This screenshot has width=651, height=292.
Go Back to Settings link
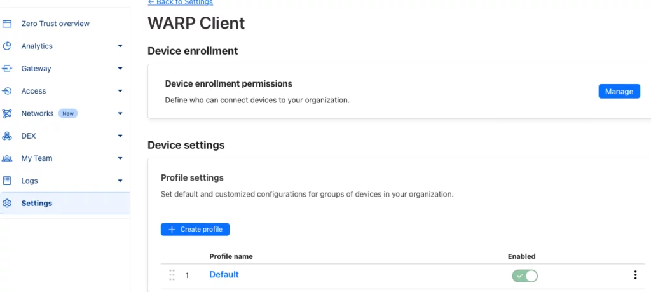[x=180, y=3]
